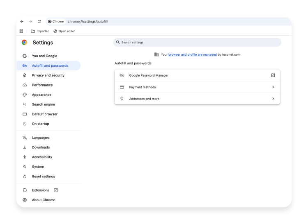Open the Open editor bookmark
The height and width of the screenshot is (224, 308).
[64, 31]
